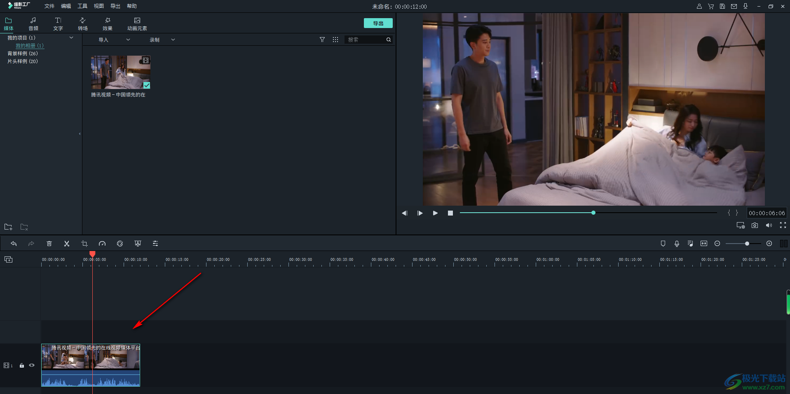Image resolution: width=790 pixels, height=394 pixels.
Task: Click the green 导出 export button
Action: (x=378, y=23)
